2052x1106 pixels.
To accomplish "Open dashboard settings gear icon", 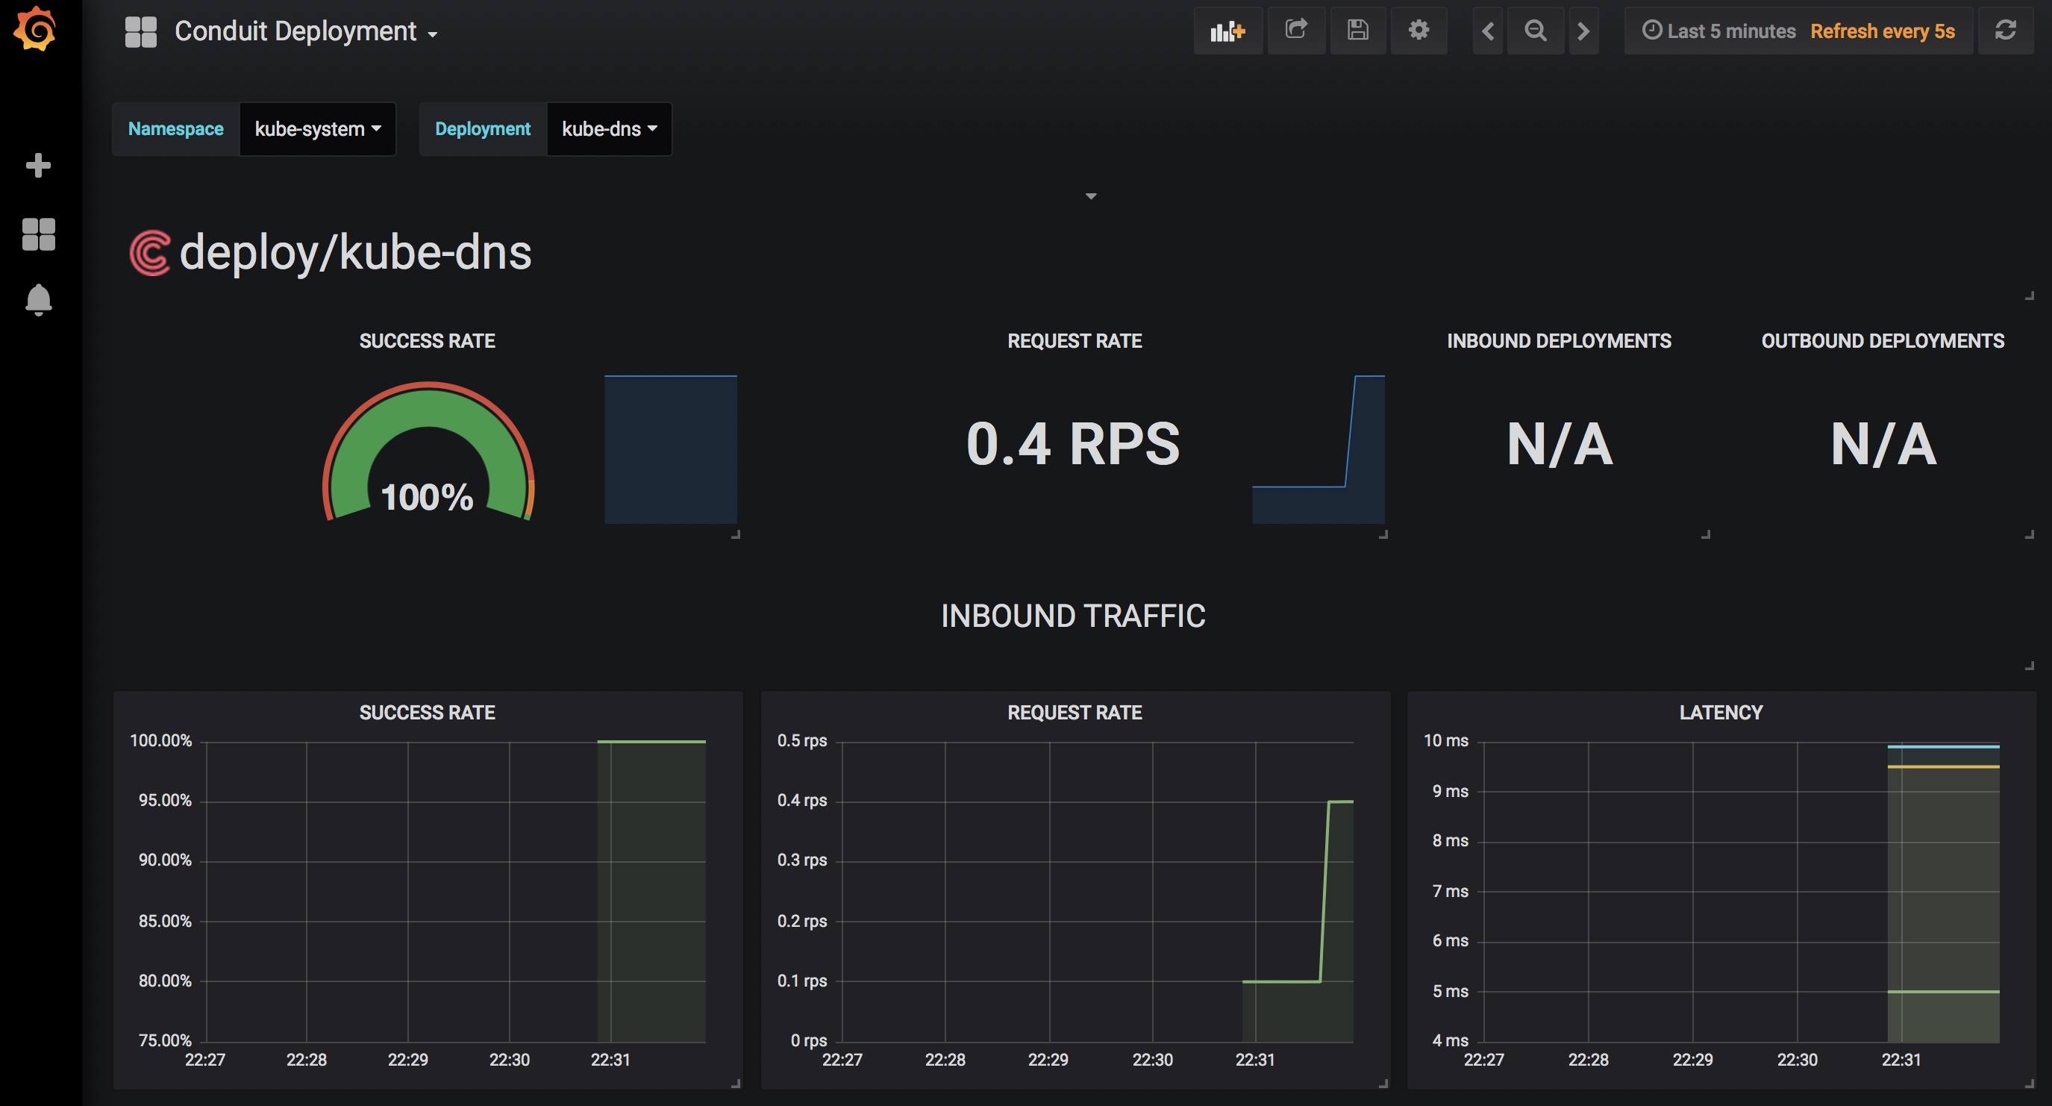I will pos(1418,31).
